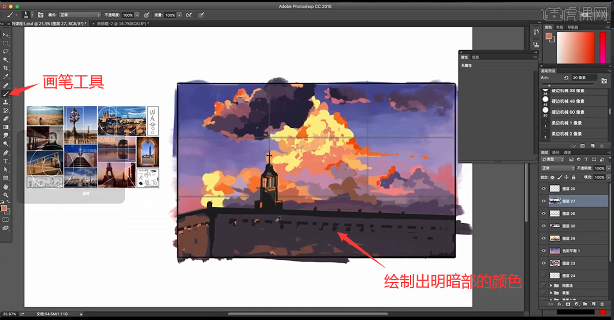614x320 pixels.
Task: Select the Healing Brush tool
Action: click(6, 86)
